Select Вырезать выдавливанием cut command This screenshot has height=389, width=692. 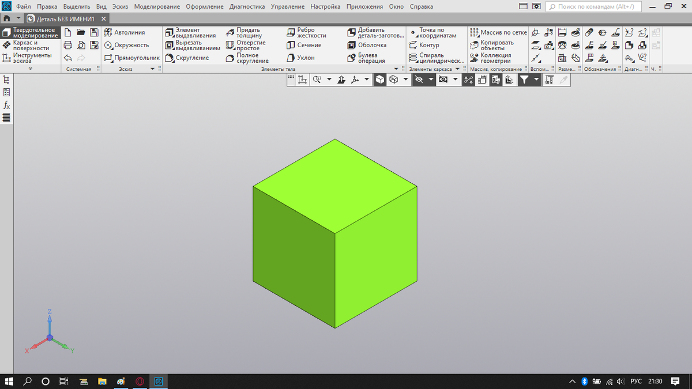click(x=193, y=45)
